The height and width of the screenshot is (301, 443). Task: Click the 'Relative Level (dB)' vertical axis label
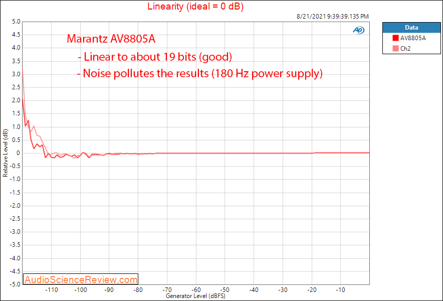pos(5,153)
